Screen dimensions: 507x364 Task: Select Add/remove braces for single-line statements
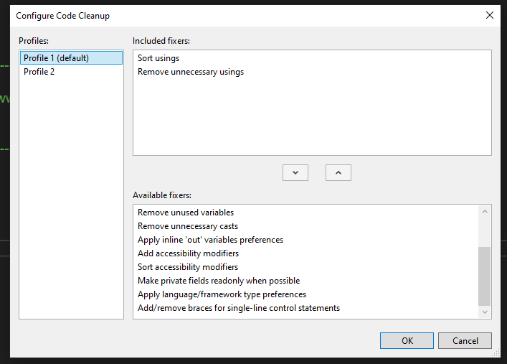pos(239,308)
